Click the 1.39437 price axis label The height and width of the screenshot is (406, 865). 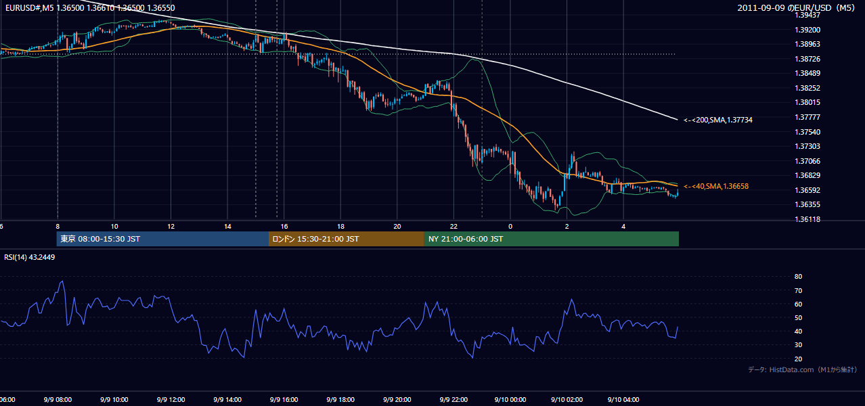click(807, 15)
